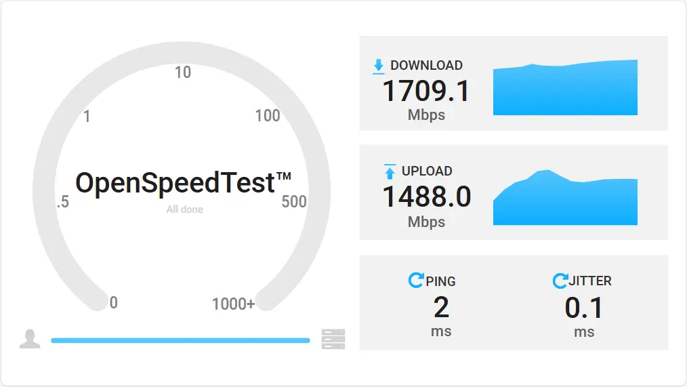Click the download speed graph

pos(565,87)
